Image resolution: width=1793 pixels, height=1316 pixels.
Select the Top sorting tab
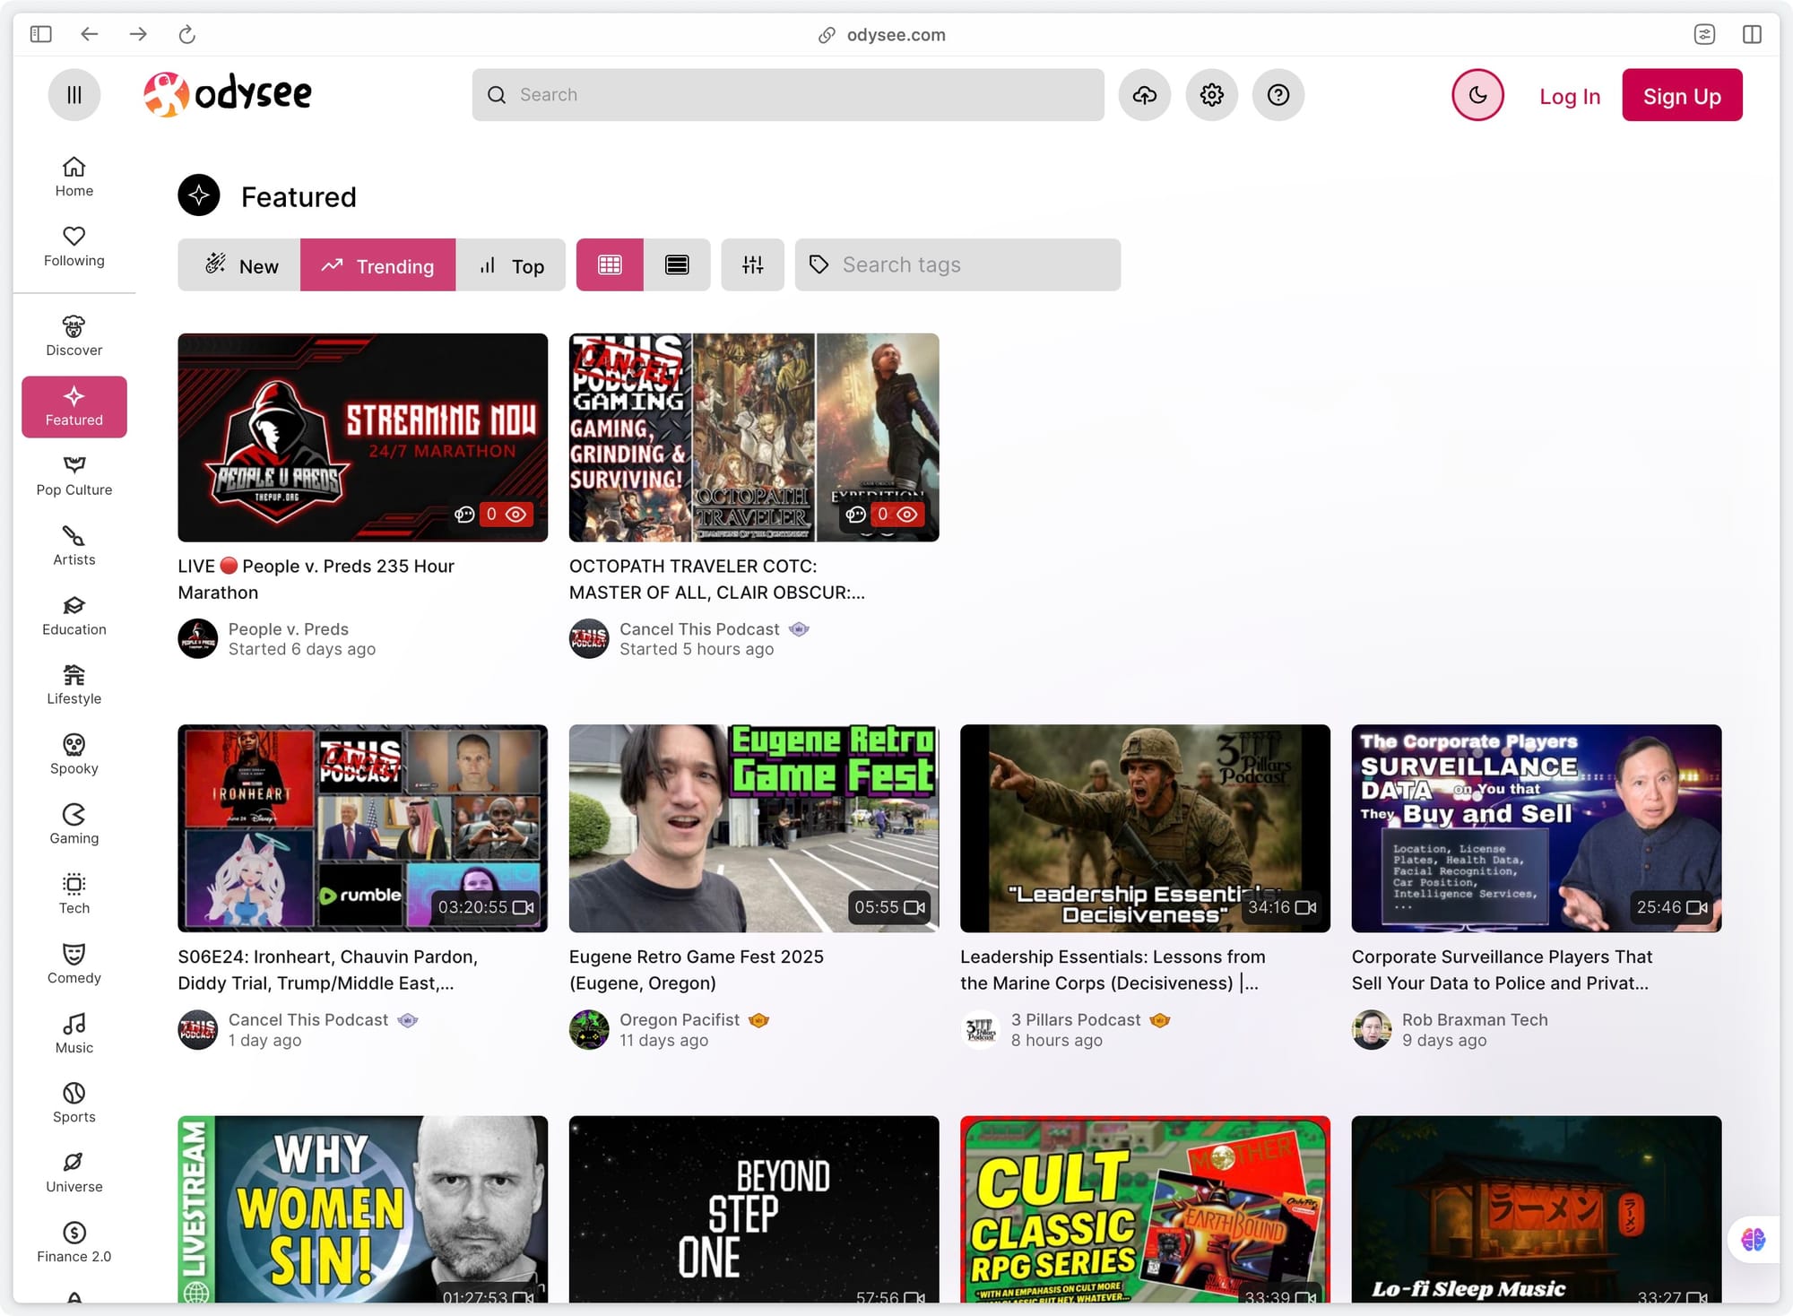click(511, 265)
